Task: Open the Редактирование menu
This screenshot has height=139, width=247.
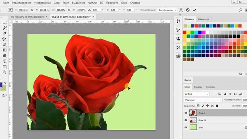Action: 22,3
